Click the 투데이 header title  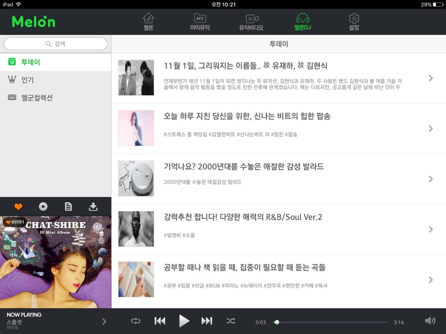(x=279, y=44)
